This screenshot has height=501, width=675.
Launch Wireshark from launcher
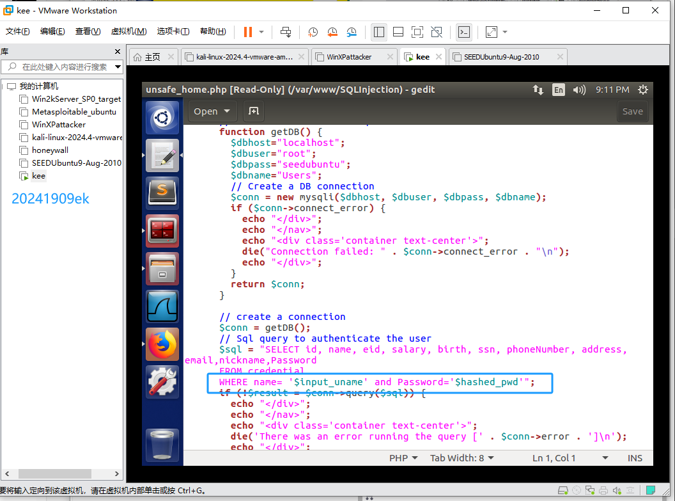(162, 306)
